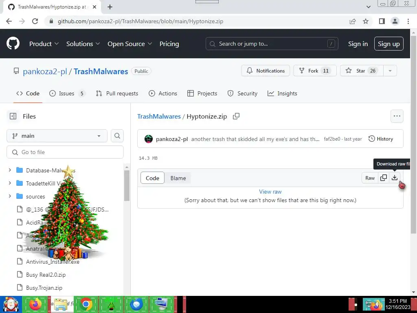
Task: Collapse file tree side panel icon
Action: pyautogui.click(x=13, y=116)
